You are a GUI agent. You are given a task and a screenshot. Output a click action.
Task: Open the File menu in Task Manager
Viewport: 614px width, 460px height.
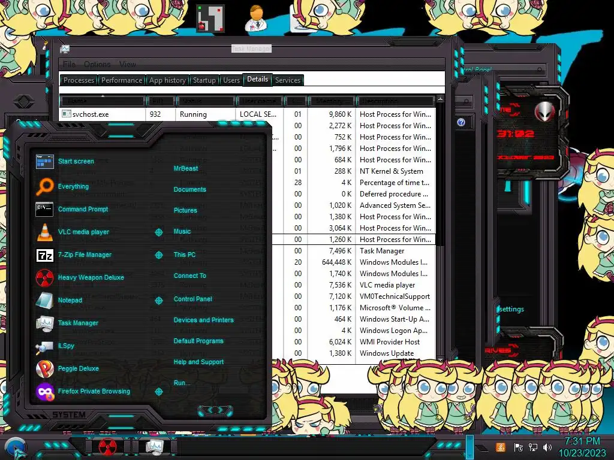[69, 64]
